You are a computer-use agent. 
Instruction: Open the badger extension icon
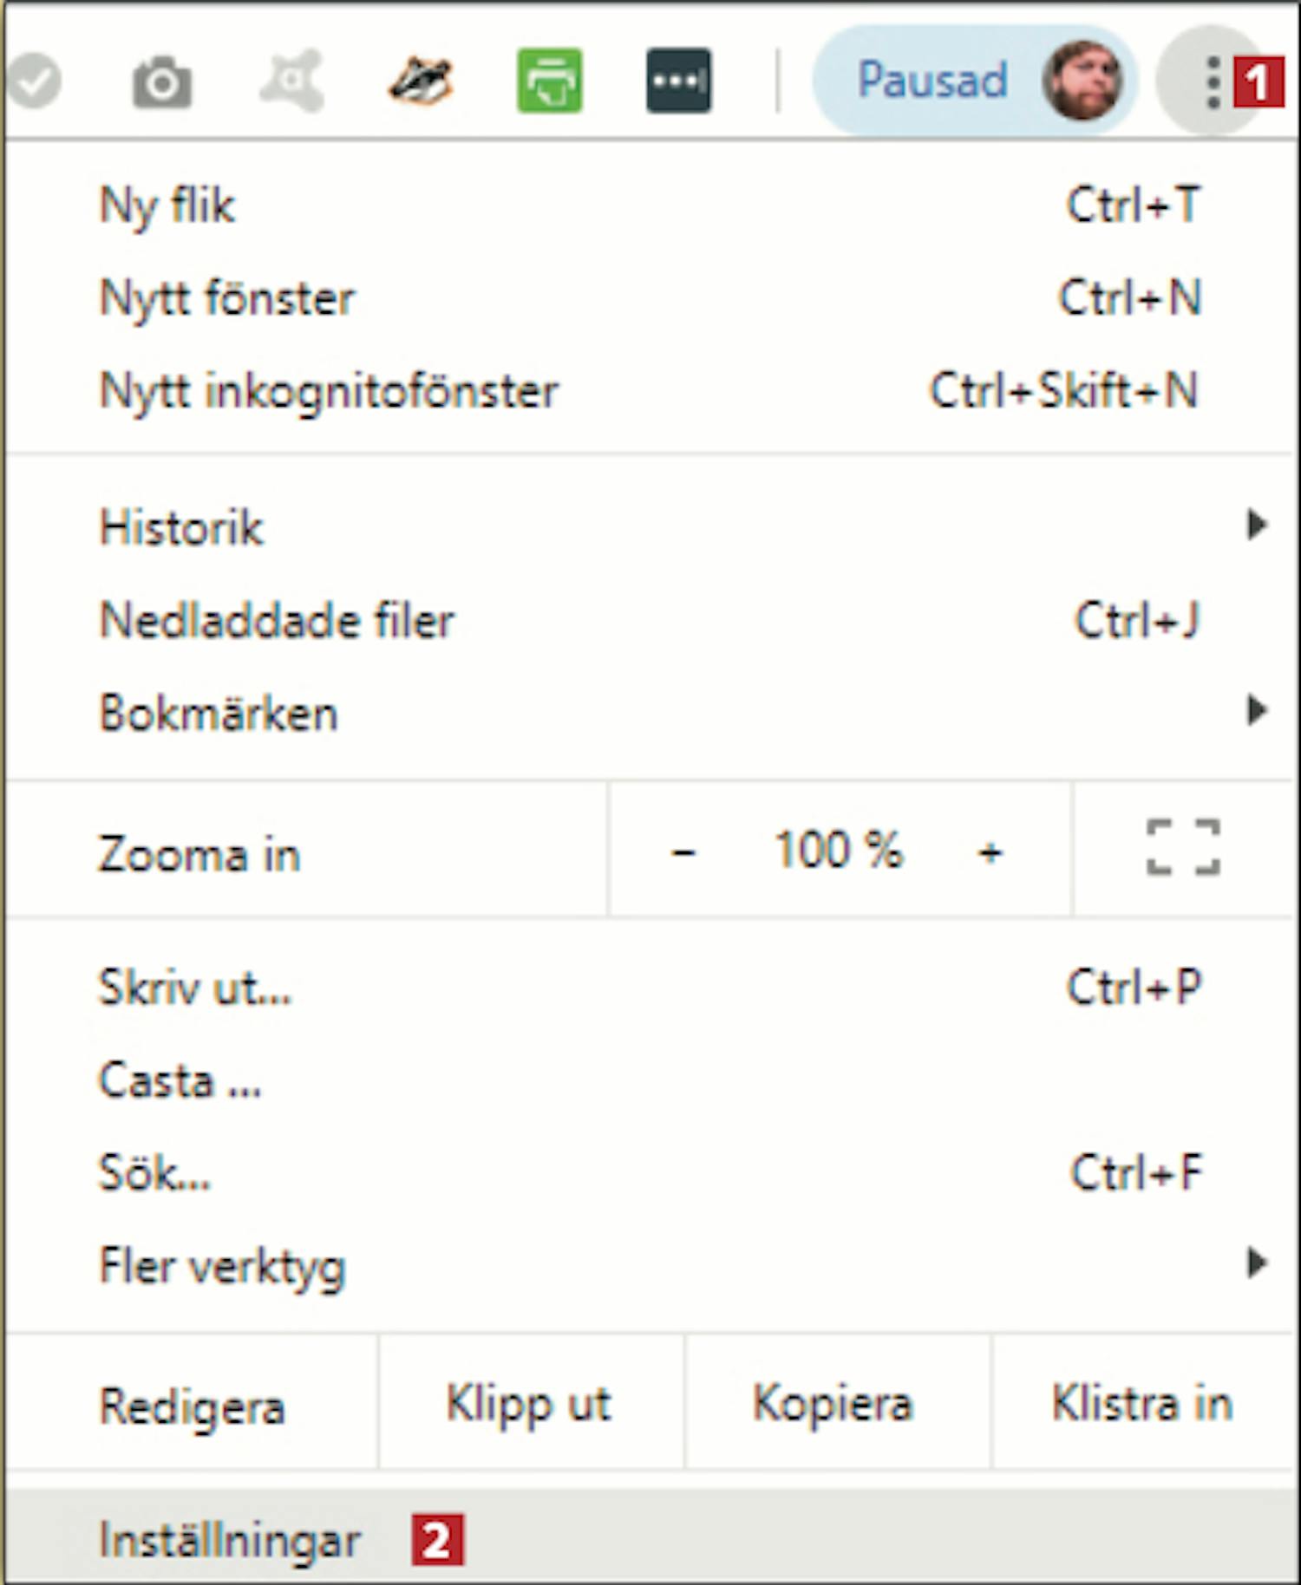click(x=421, y=82)
